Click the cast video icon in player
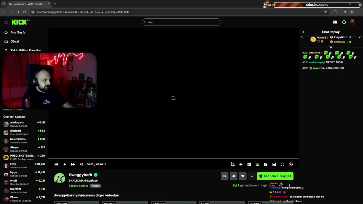 pyautogui.click(x=266, y=164)
